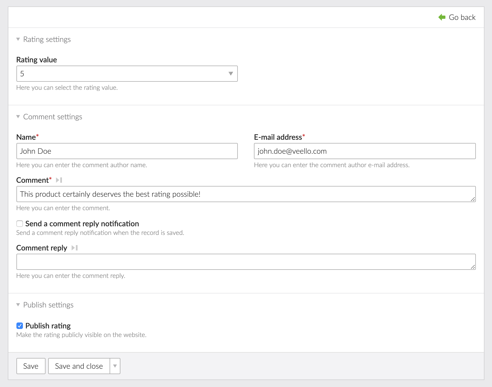
Task: Click the wizard icon beside Comment reply label
Action: click(75, 248)
